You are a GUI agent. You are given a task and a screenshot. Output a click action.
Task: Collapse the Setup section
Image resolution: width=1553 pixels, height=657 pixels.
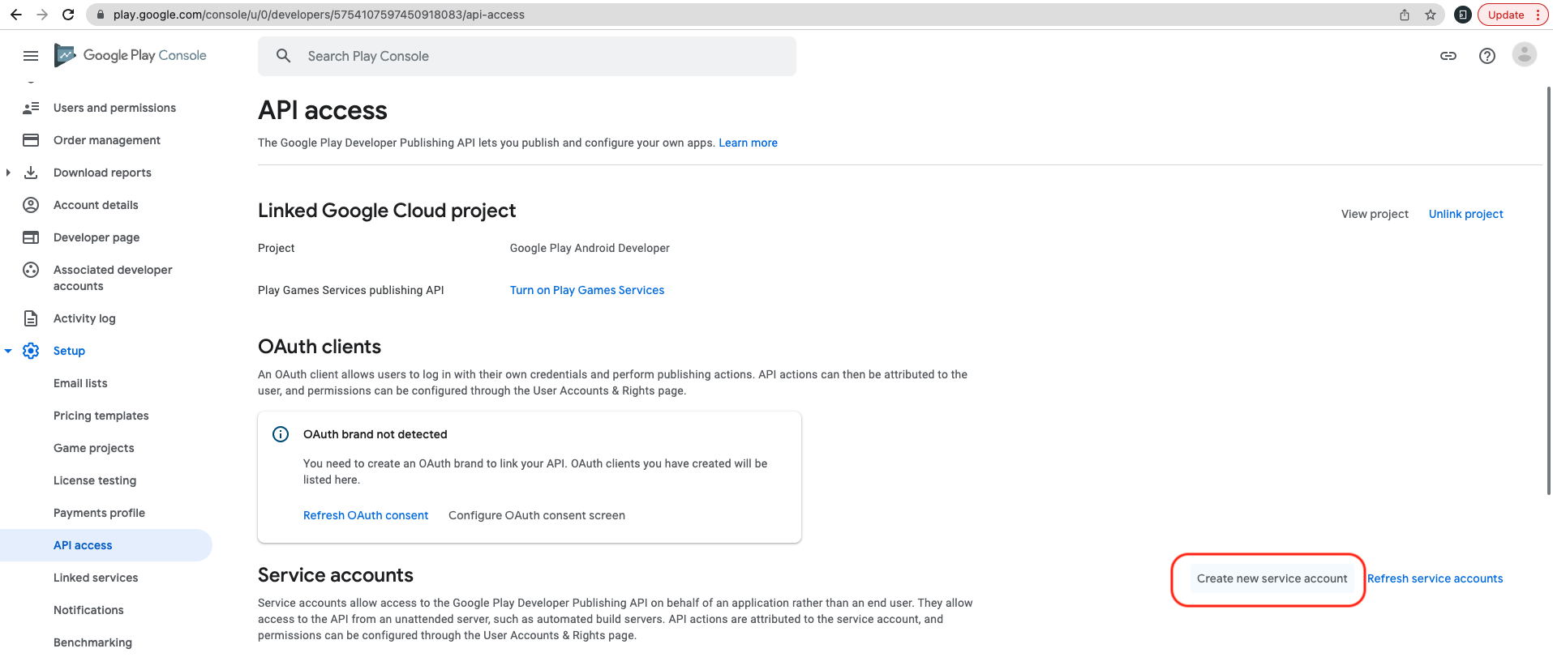coord(8,351)
